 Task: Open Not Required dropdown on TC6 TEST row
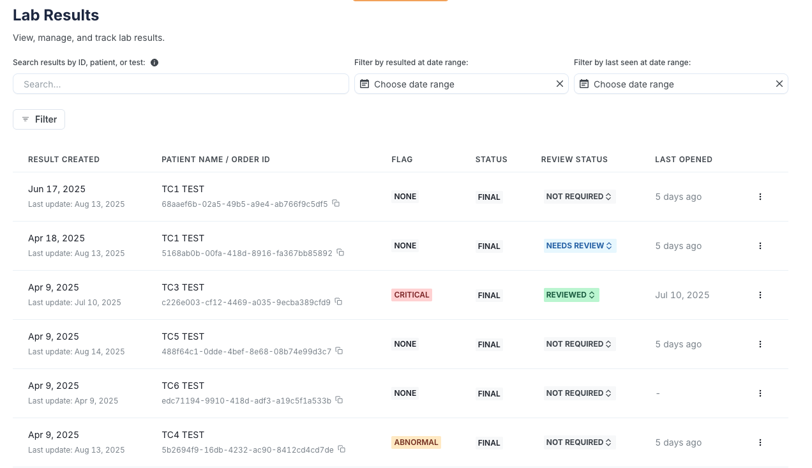click(x=579, y=393)
